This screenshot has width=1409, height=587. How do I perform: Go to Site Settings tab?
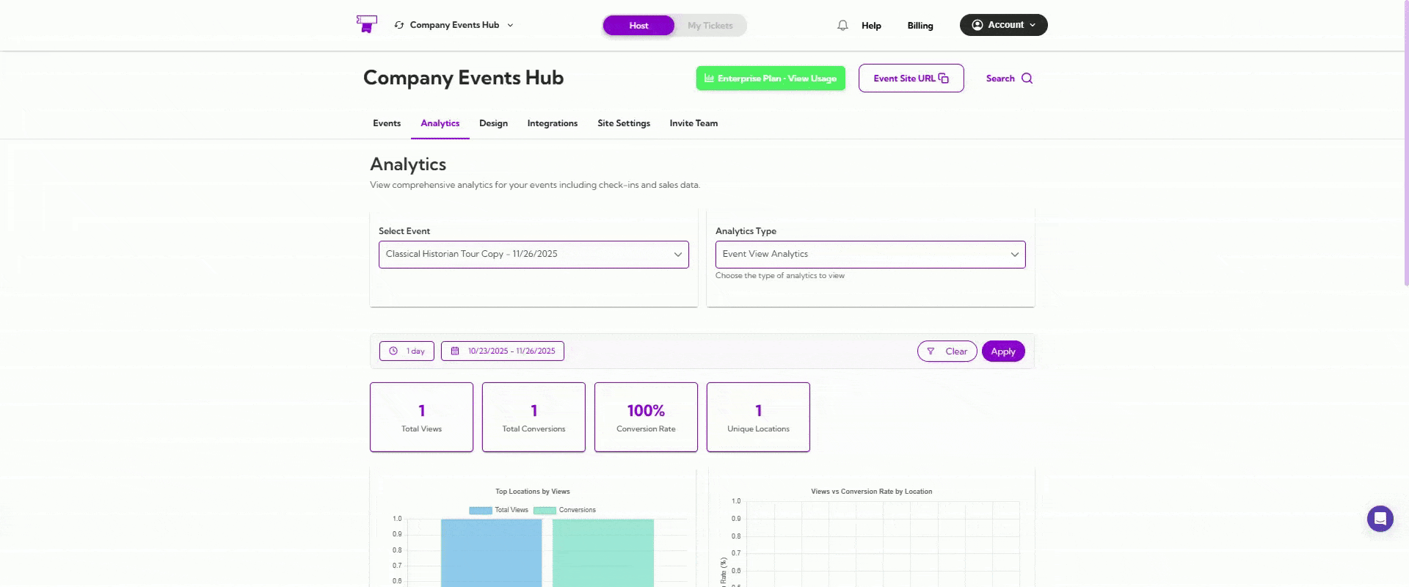point(624,123)
